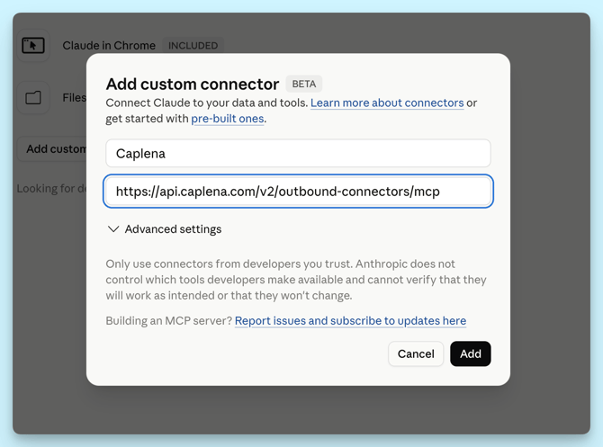Click the connector name field containing Caplena
This screenshot has height=447, width=603.
click(298, 154)
